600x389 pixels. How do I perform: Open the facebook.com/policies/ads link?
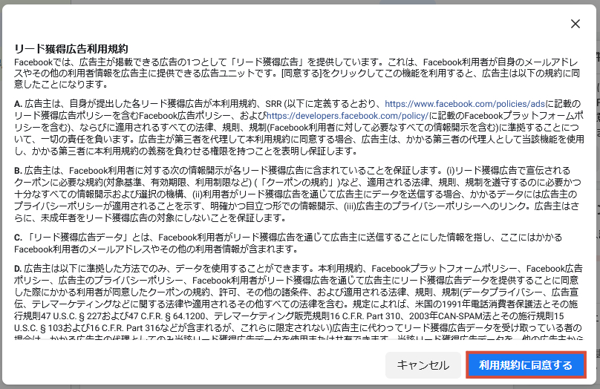[465, 104]
